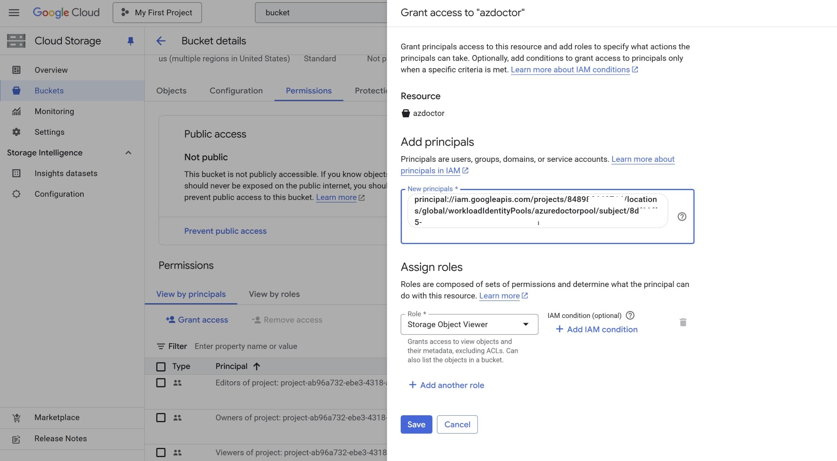Image resolution: width=837 pixels, height=461 pixels.
Task: Click the Cancel button
Action: (x=457, y=424)
